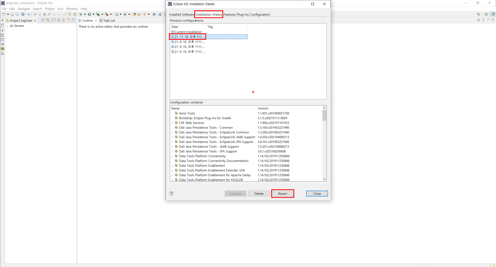Click the help question mark icon
This screenshot has height=267, width=496.
[171, 193]
